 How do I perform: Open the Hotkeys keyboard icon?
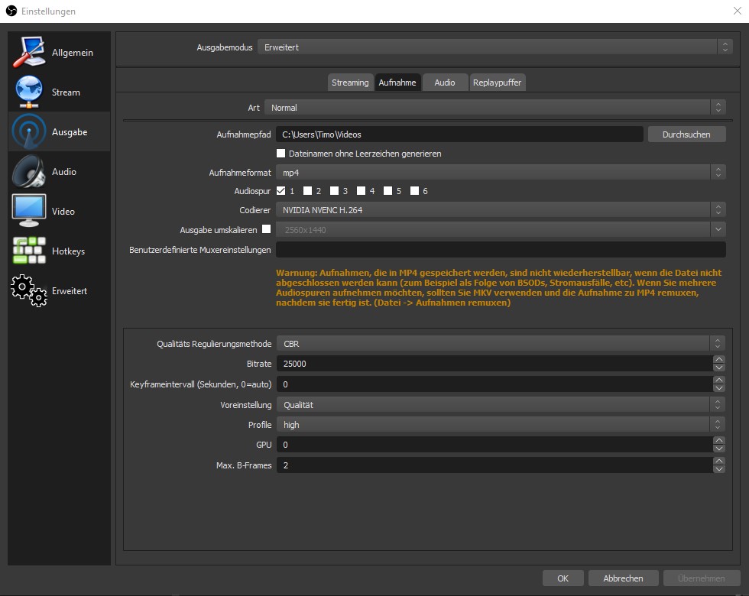pos(29,251)
